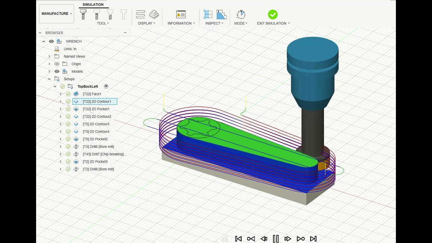
Task: Click the third tool display icon
Action: tap(110, 14)
